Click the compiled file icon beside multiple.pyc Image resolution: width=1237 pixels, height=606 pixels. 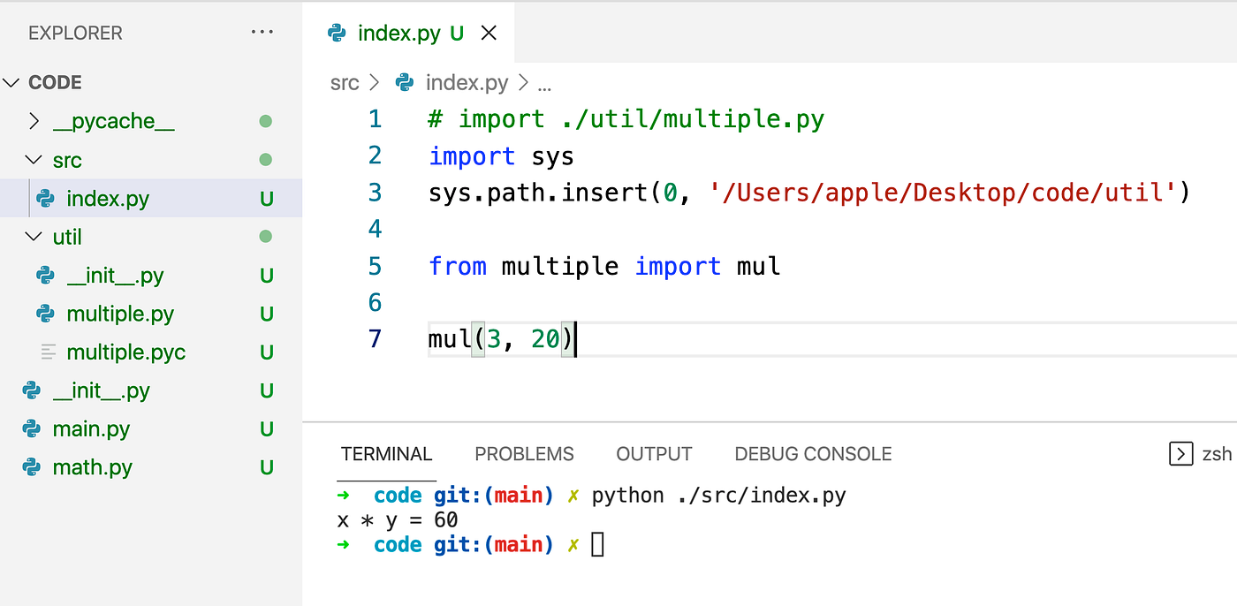click(46, 352)
